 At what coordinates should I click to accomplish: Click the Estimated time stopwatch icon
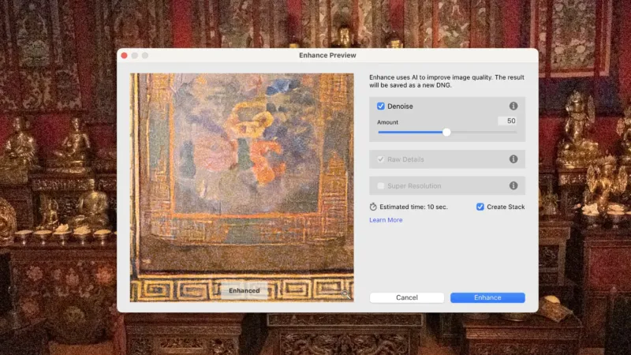pos(373,207)
